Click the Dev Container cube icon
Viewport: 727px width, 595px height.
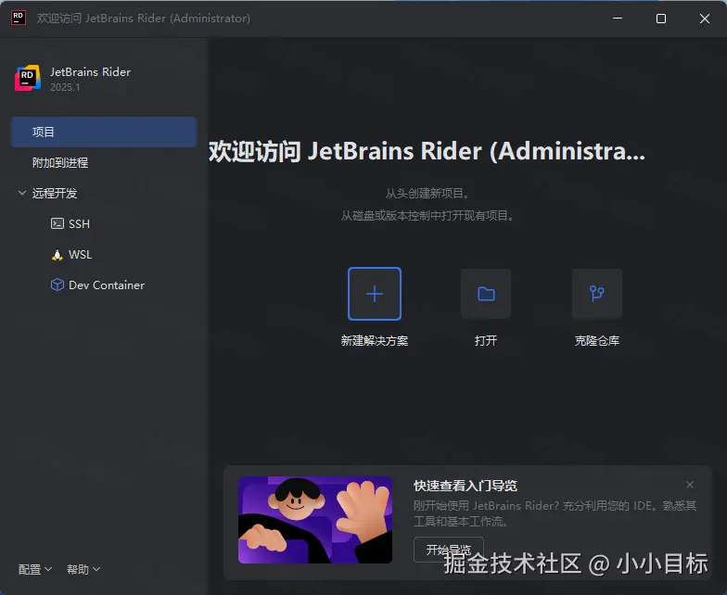click(57, 285)
